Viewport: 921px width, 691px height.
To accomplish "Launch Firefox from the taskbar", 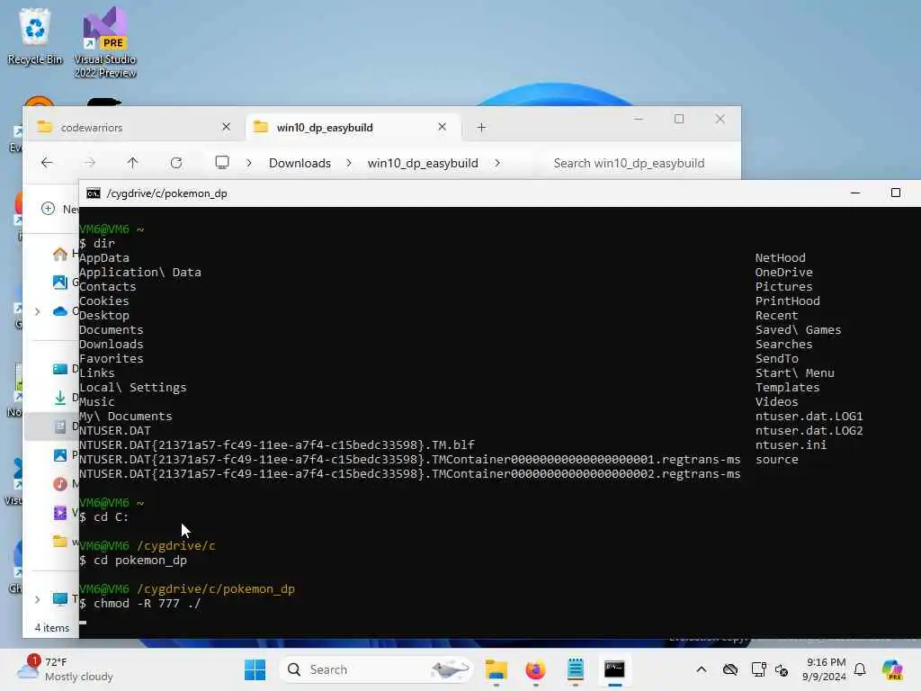I will pyautogui.click(x=536, y=669).
